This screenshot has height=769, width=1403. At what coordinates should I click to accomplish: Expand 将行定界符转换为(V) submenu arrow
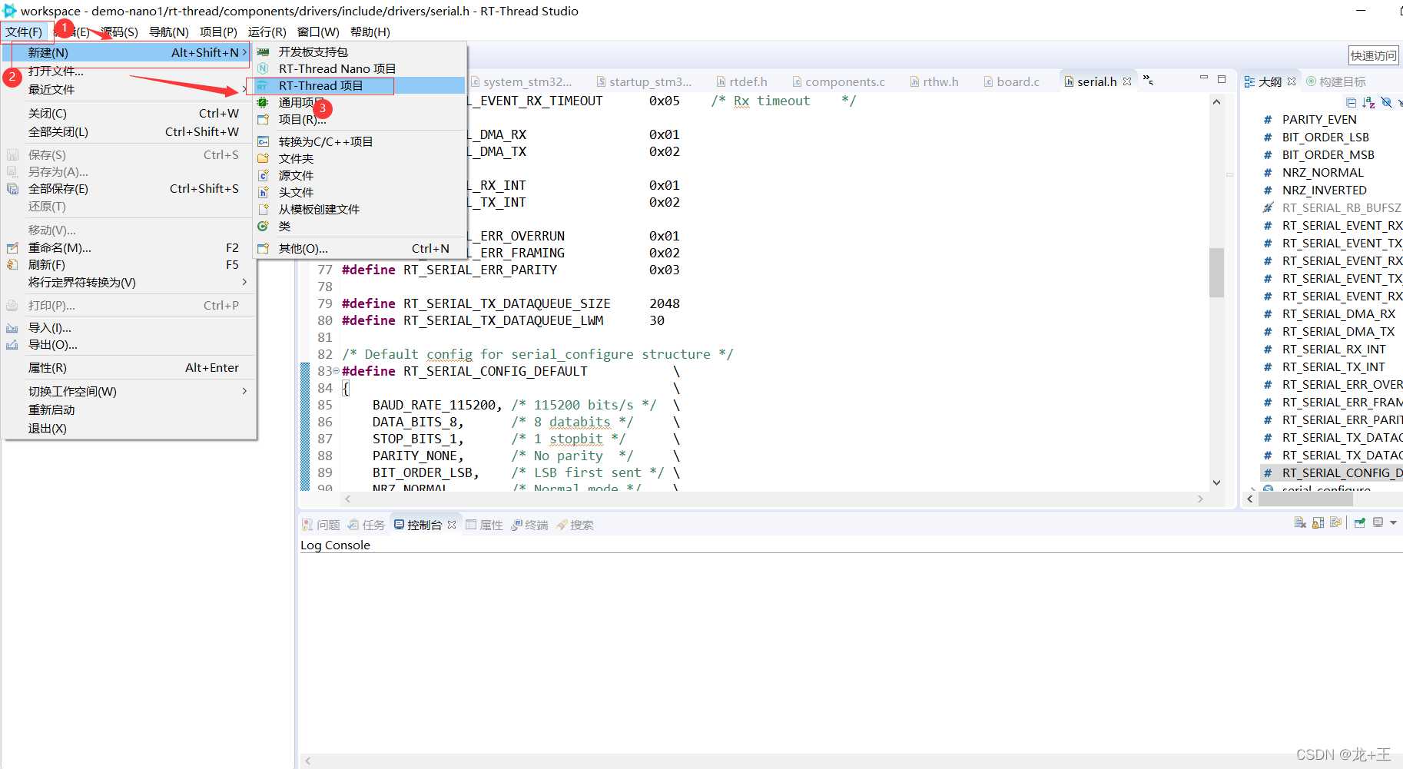244,282
